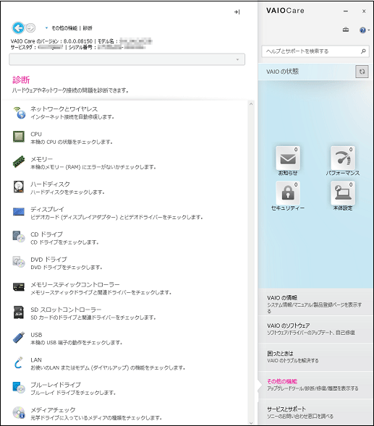Image resolution: width=374 pixels, height=426 pixels.
Task: Open the ディスプレイ diagnosis title
Action: coord(47,210)
